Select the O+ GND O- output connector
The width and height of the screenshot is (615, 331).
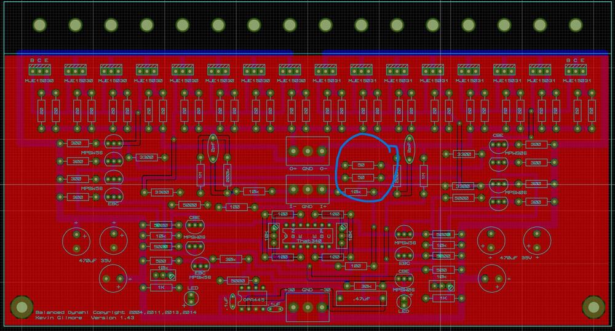pos(307,151)
